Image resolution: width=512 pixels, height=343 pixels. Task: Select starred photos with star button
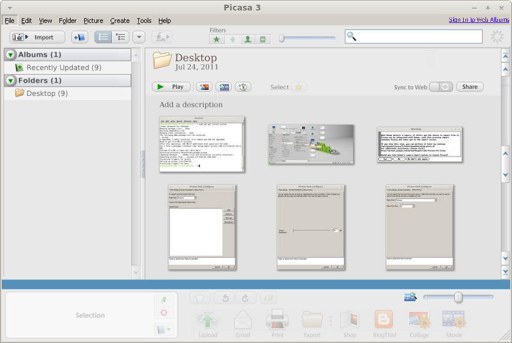click(299, 87)
